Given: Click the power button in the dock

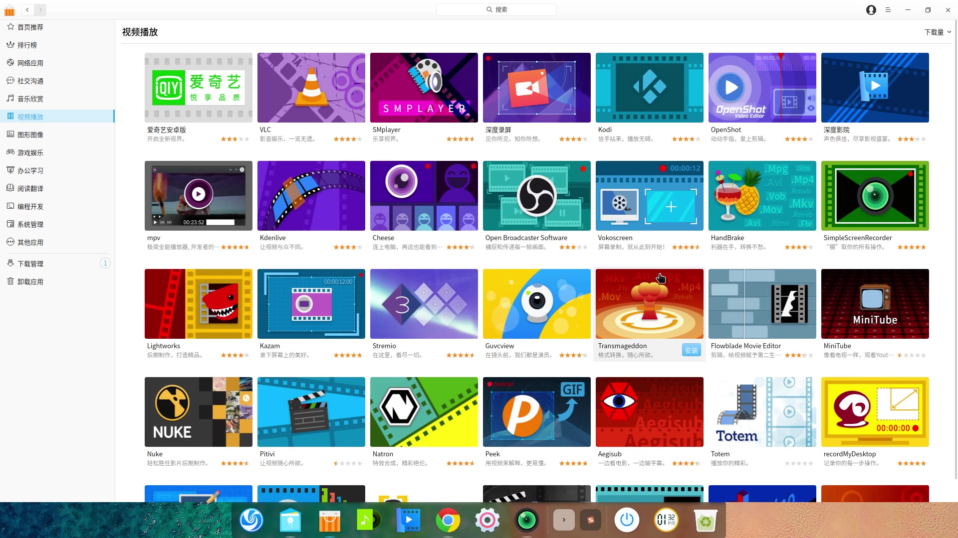Looking at the screenshot, I should point(627,520).
